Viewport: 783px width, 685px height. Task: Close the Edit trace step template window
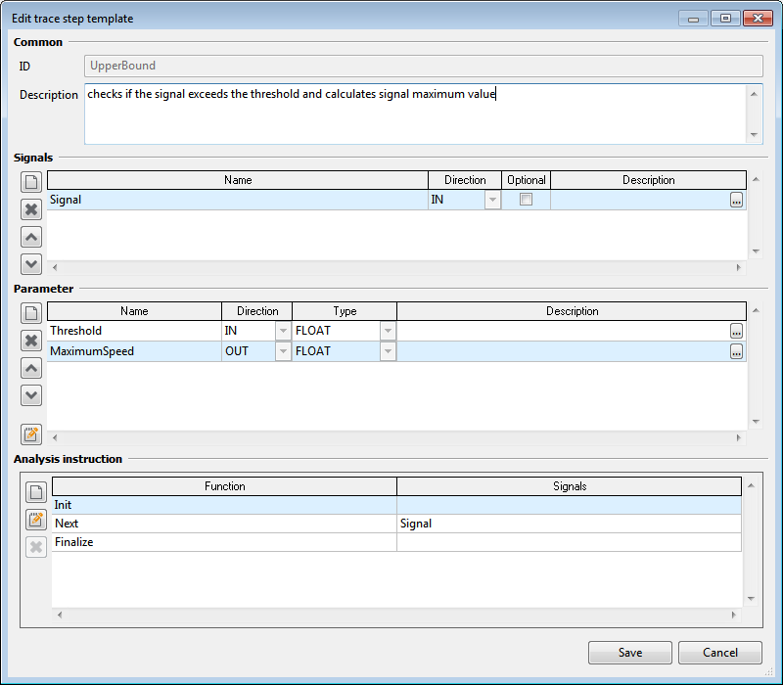coord(758,19)
